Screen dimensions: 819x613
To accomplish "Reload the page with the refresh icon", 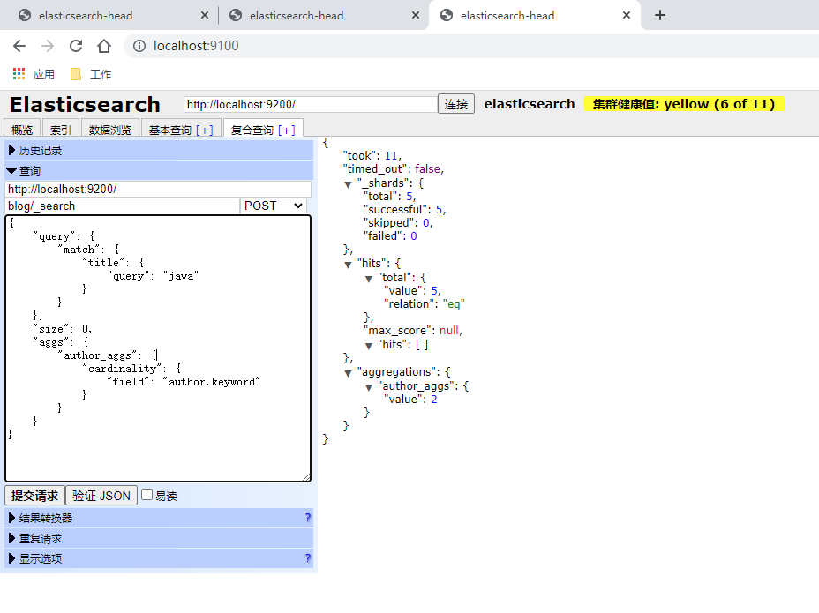I will tap(76, 46).
